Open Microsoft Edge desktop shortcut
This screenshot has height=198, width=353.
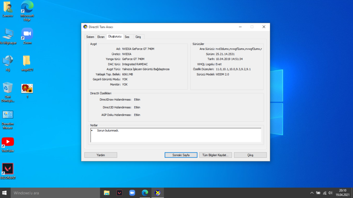point(27,7)
